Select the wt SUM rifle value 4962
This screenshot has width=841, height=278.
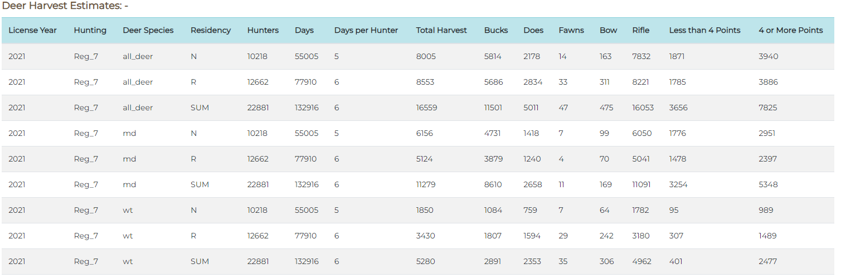(641, 261)
